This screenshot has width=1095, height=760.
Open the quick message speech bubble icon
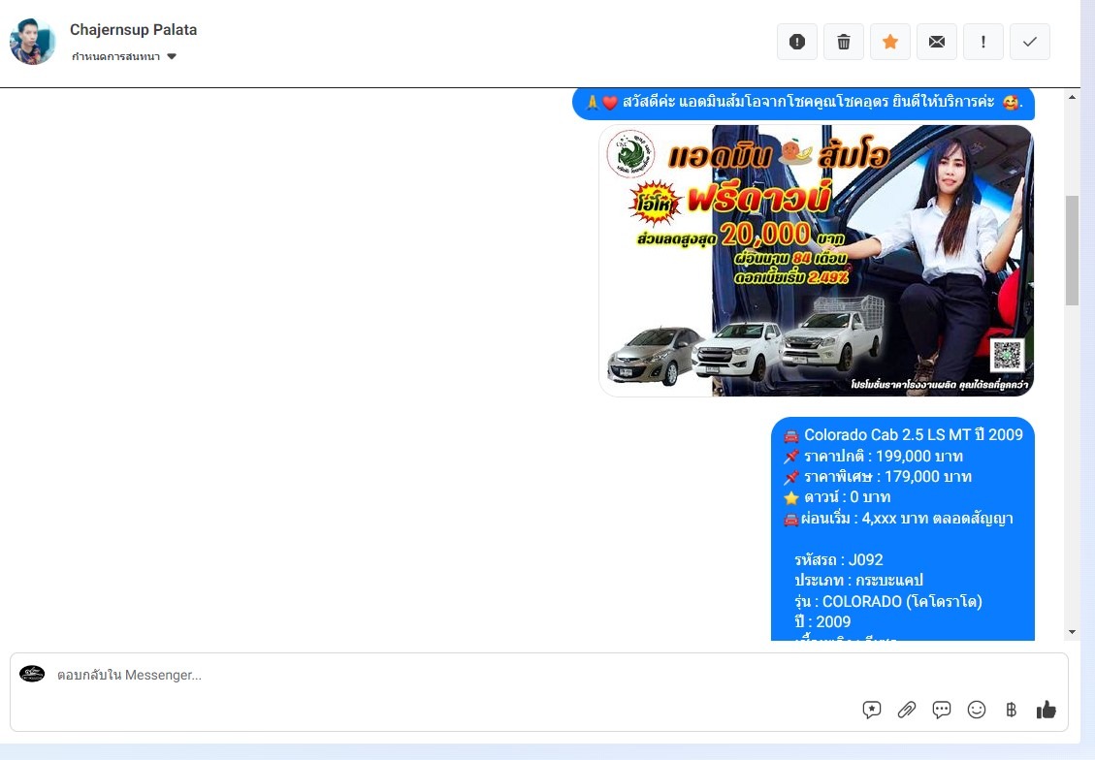coord(942,710)
